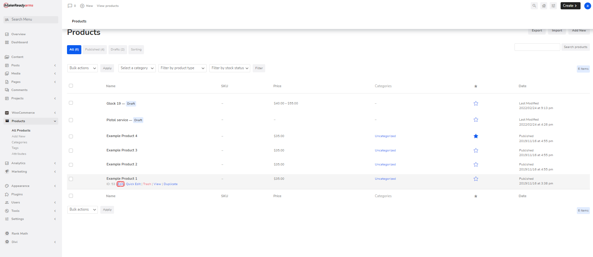Expand the Users sidebar submenu arrow
This screenshot has width=593, height=257.
pos(55,202)
